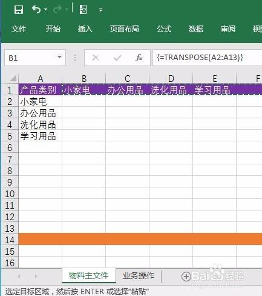Select row 16 header
The width and height of the screenshot is (262, 296).
pyautogui.click(x=10, y=263)
